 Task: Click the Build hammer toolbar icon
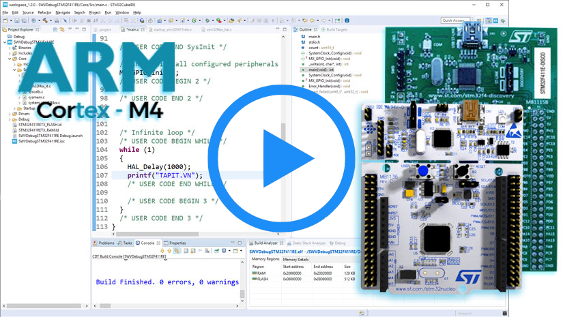45,20
